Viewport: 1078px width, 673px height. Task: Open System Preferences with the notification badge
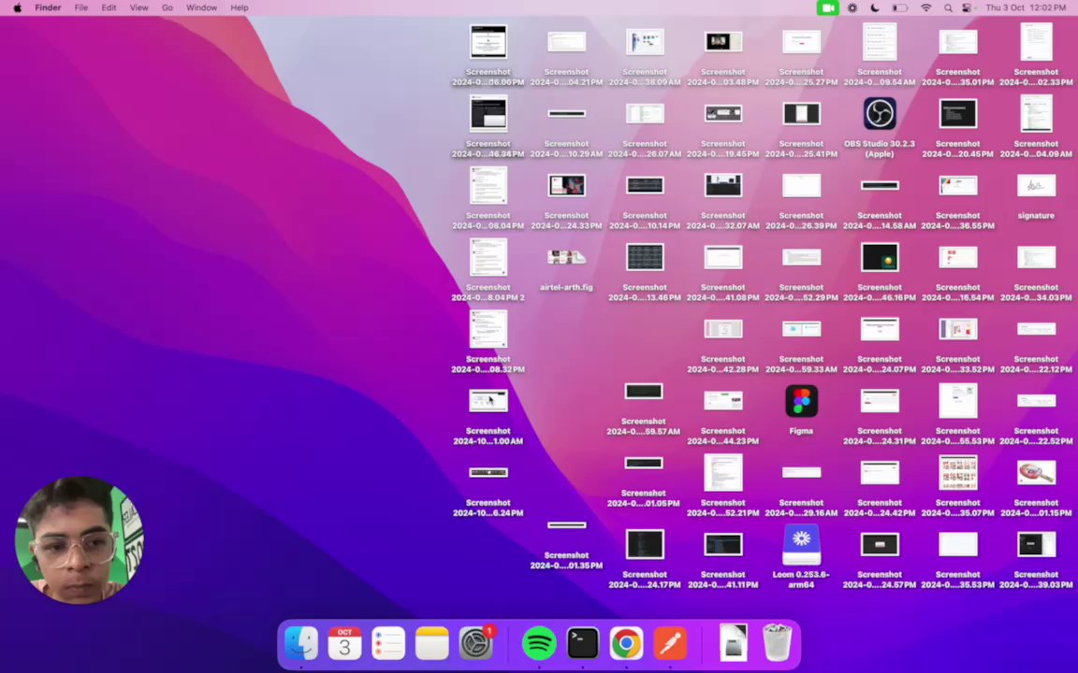click(x=476, y=644)
